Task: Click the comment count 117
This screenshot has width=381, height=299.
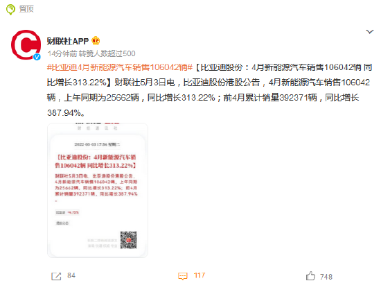Action: coord(200,275)
